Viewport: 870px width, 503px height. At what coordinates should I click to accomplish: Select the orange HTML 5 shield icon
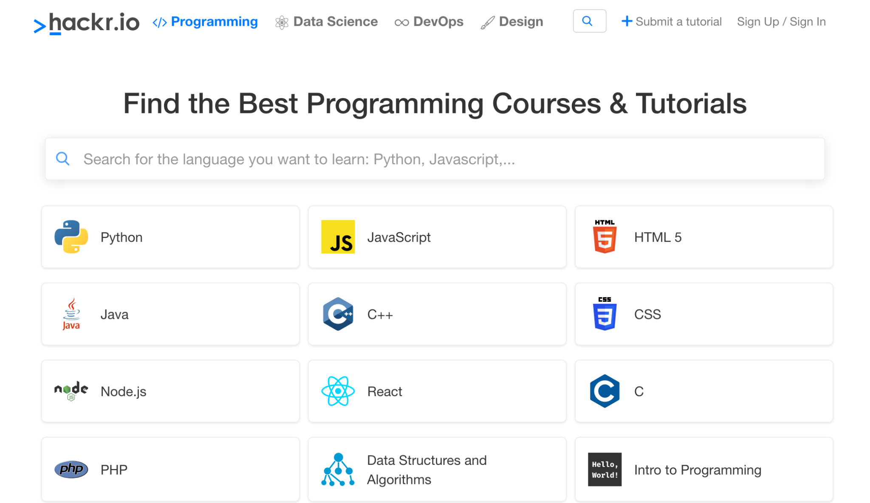point(604,237)
